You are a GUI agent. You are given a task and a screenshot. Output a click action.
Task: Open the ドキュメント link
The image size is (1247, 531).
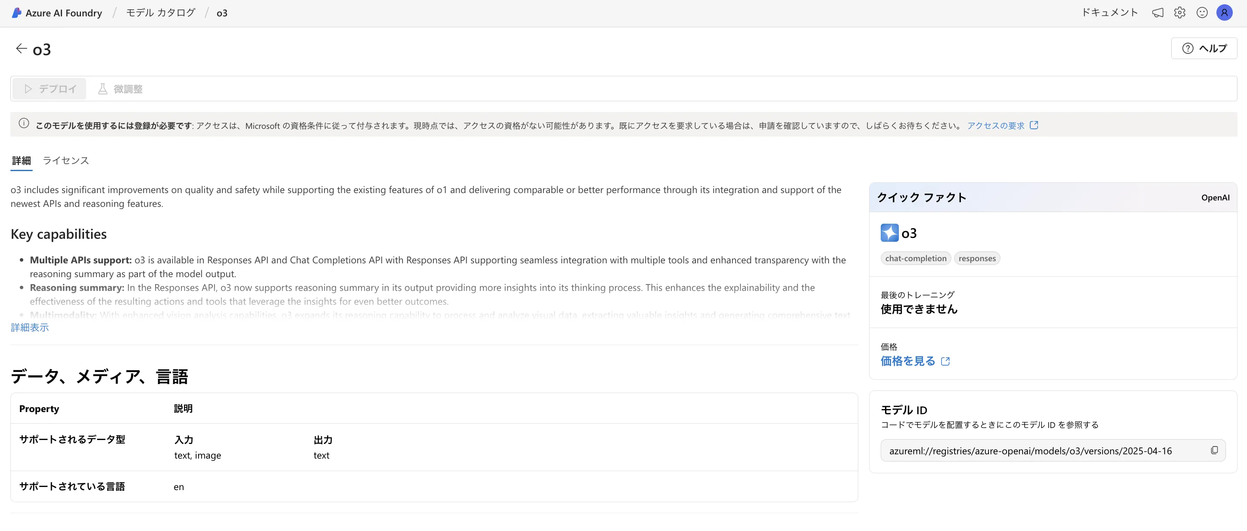tap(1110, 12)
